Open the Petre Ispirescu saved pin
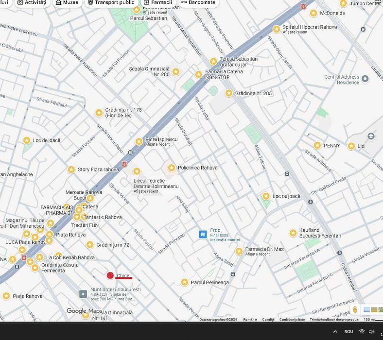The image size is (383, 340). [139, 141]
